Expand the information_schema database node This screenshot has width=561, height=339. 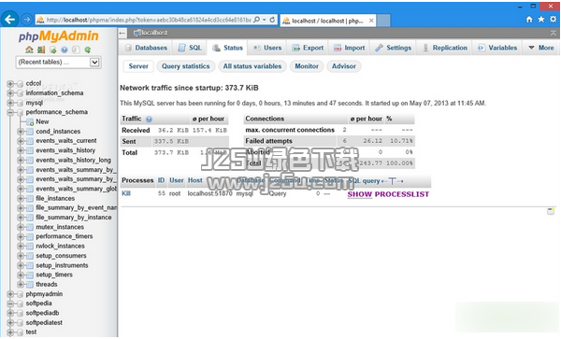[x=10, y=93]
